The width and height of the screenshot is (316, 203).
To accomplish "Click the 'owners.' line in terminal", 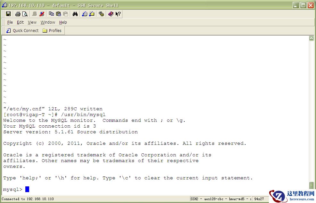I will tap(14, 167).
